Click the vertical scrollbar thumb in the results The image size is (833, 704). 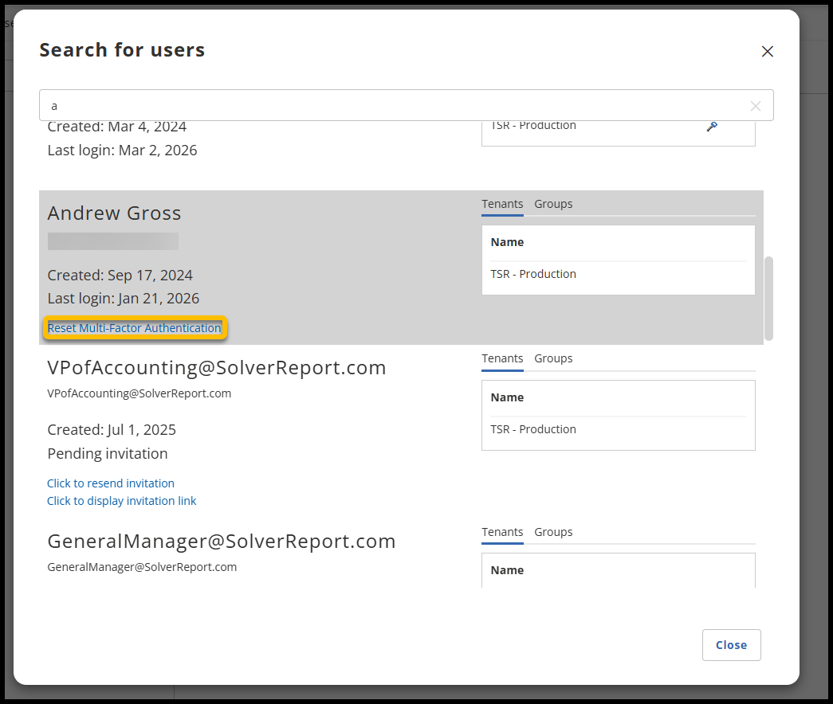click(768, 298)
